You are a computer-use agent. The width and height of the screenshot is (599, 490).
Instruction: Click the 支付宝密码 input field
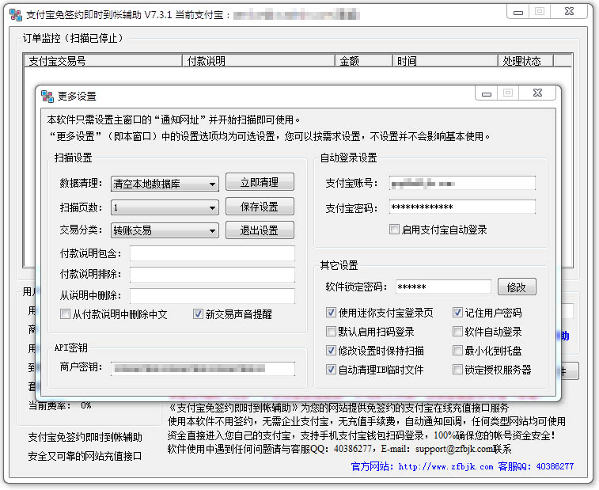462,207
